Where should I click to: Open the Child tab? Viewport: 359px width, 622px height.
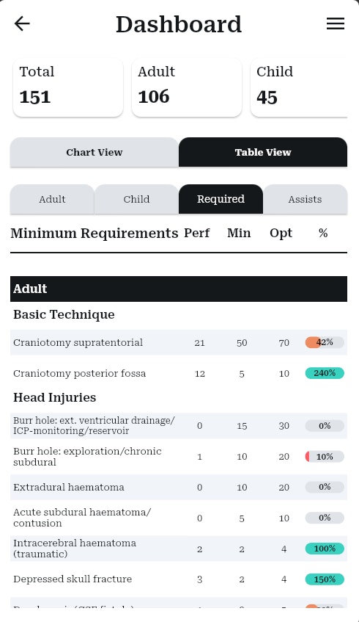(x=136, y=199)
